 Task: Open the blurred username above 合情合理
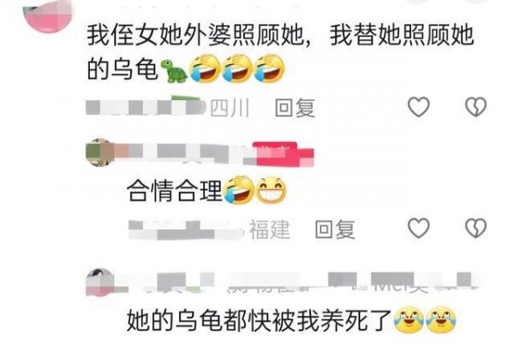(x=183, y=153)
